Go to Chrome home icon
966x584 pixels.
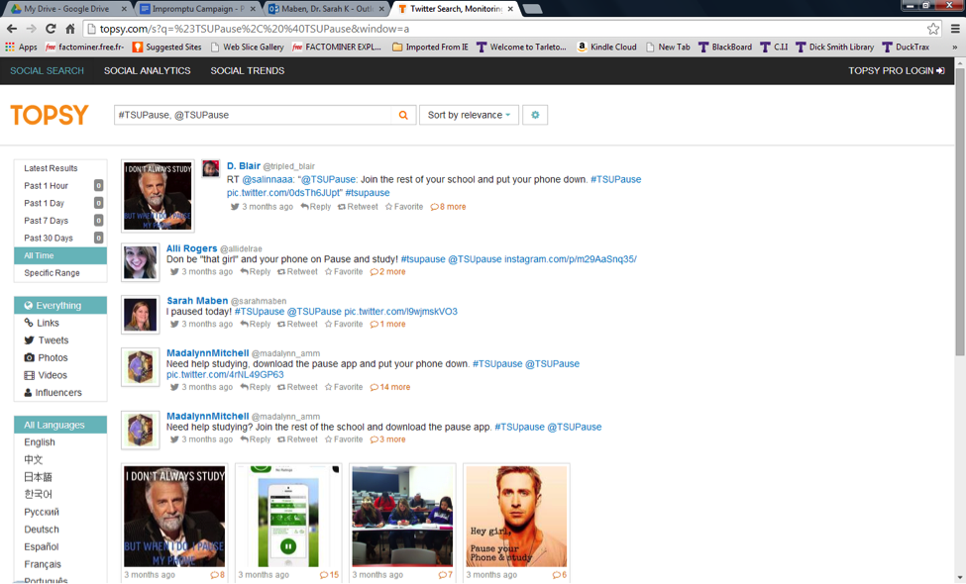[x=70, y=29]
